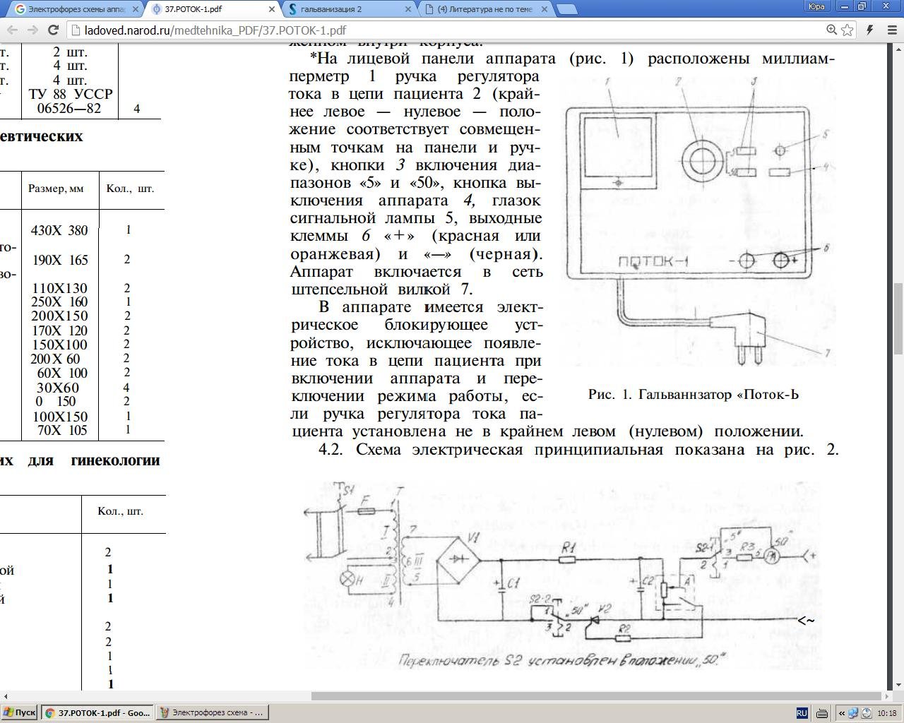Open the Юра profile button
Viewport: 904px width, 723px height.
pos(816,6)
